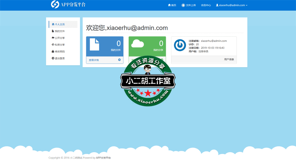Click the arrow icon in the 查看详情 footer
This screenshot has width=296, height=163.
(119, 60)
